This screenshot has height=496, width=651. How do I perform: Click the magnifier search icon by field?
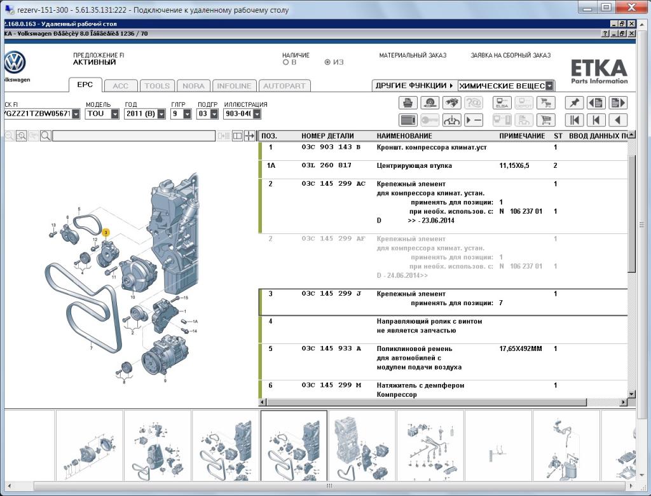46,136
